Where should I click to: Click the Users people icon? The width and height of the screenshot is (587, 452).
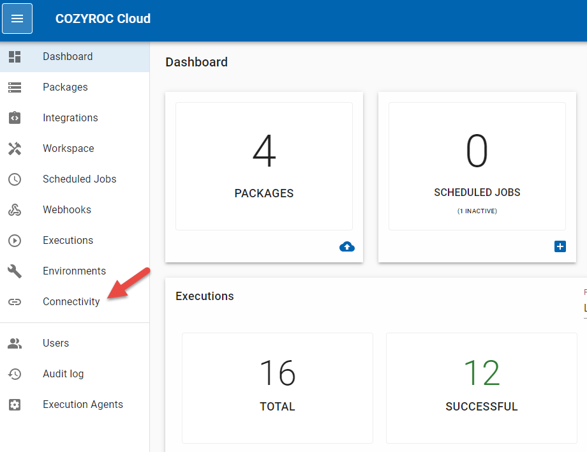pos(15,343)
